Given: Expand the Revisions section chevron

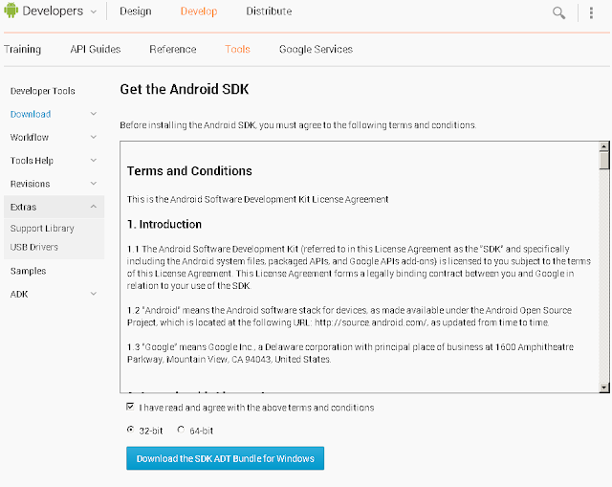Looking at the screenshot, I should click(94, 183).
